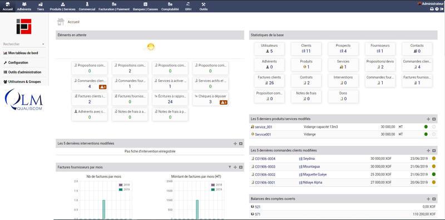Toggle the empty purchase status circle of service_001

(x=434, y=126)
